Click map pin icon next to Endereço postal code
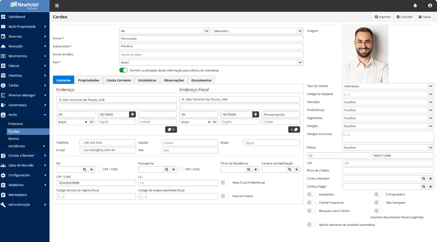This screenshot has height=242, width=437. 133,114
